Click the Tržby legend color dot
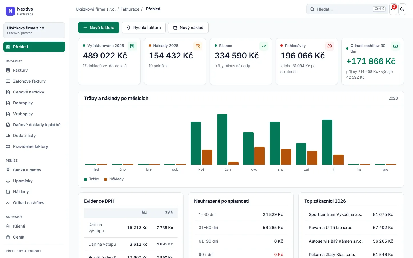Image resolution: width=413 pixels, height=258 pixels. point(85,179)
